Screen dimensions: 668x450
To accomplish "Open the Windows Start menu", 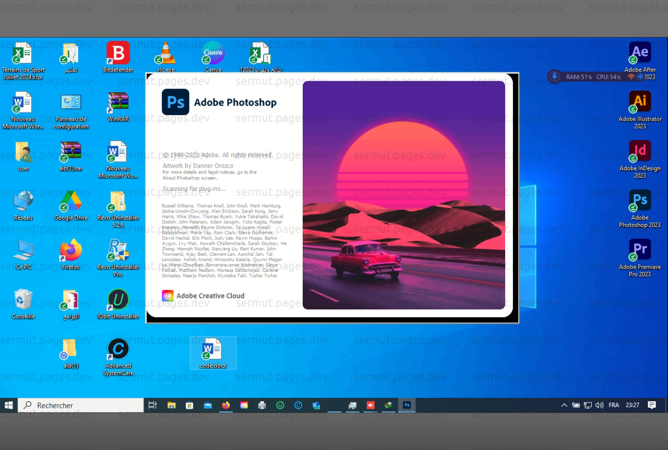I will [8, 405].
